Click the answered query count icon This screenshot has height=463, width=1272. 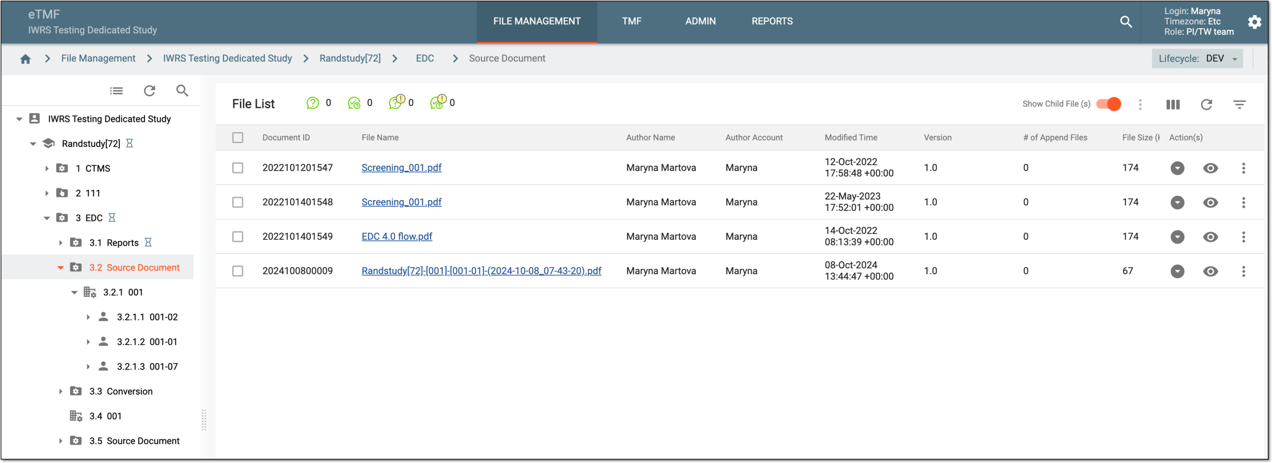tap(354, 103)
